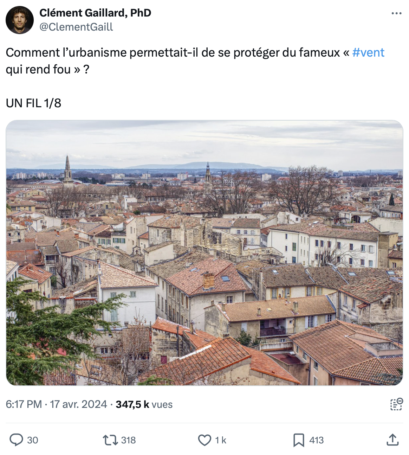
Task: Click the thread reader icon beside views
Action: (x=396, y=404)
